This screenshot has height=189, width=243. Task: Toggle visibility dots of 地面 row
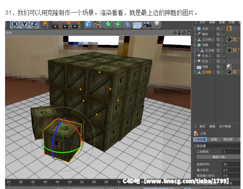point(222,67)
